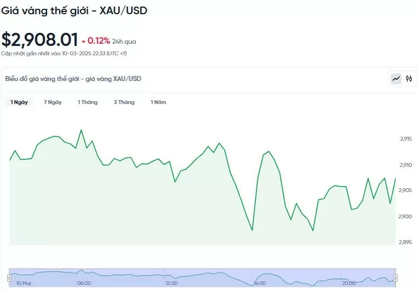Click the left handle of the range navigator

pyautogui.click(x=9, y=277)
